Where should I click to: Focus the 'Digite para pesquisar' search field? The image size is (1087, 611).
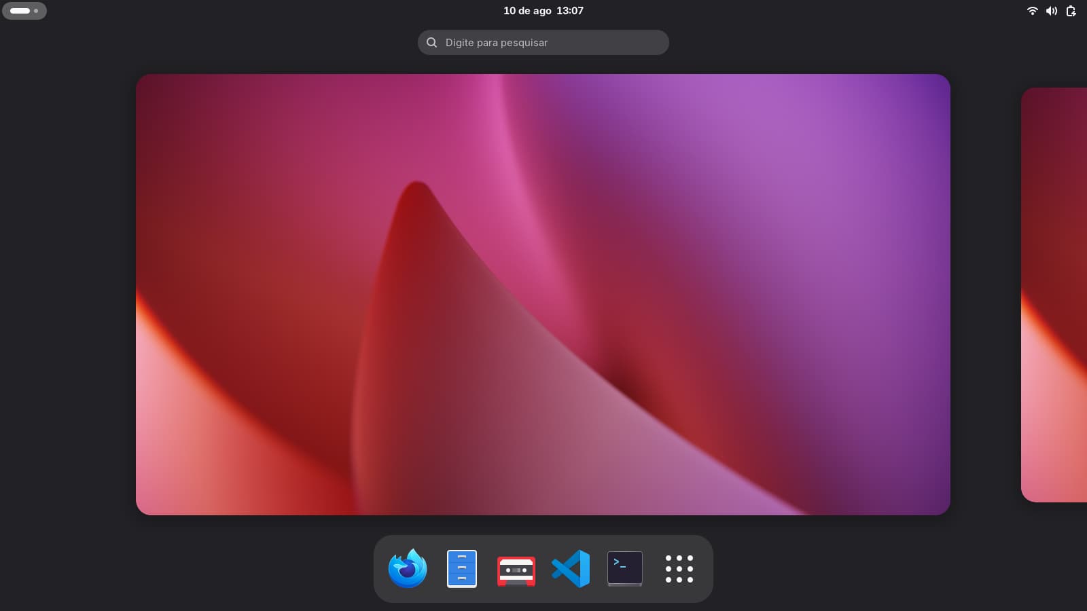[543, 42]
